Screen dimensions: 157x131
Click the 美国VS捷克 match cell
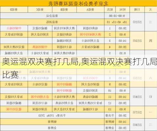(91, 90)
